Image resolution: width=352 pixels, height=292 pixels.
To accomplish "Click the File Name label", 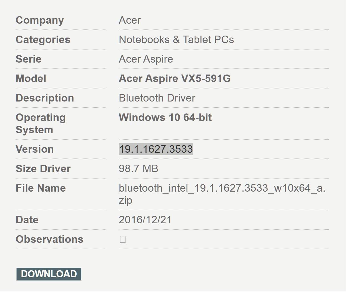I will [x=41, y=188].
